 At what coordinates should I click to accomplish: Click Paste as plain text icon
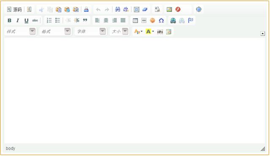point(67,9)
